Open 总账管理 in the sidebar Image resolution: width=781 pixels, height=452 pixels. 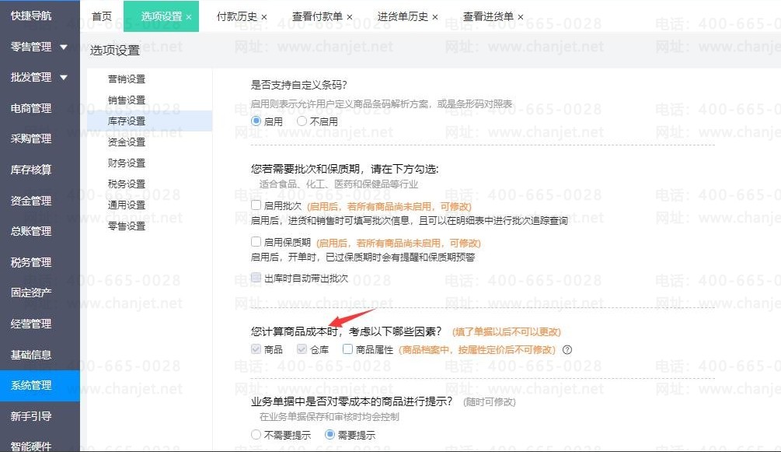31,231
